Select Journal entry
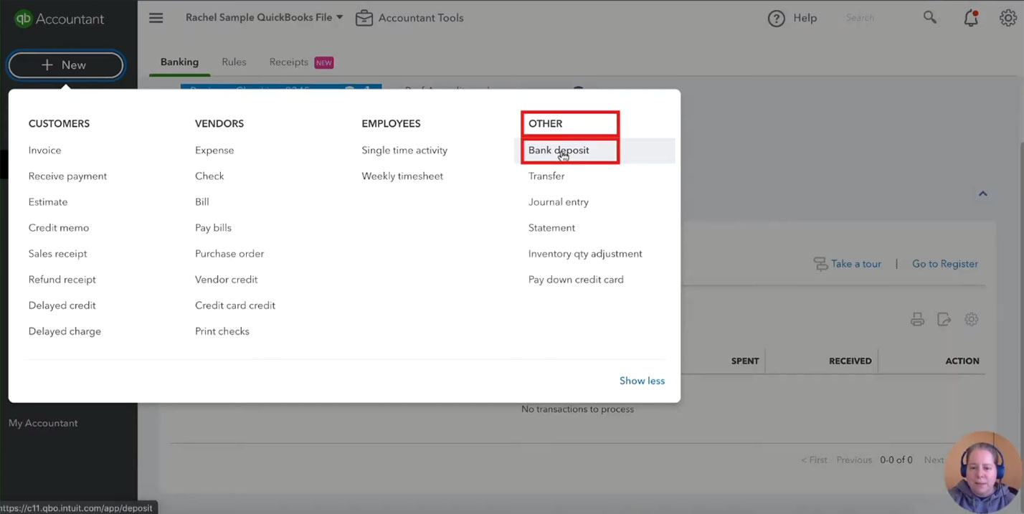 tap(559, 202)
